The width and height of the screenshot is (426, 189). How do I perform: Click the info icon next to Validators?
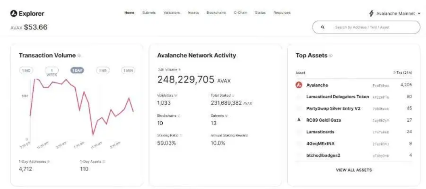pos(176,95)
